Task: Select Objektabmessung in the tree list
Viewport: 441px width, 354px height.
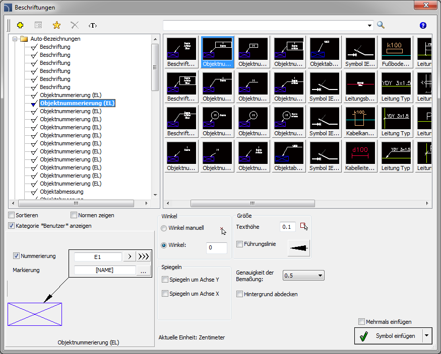Action: [61, 192]
